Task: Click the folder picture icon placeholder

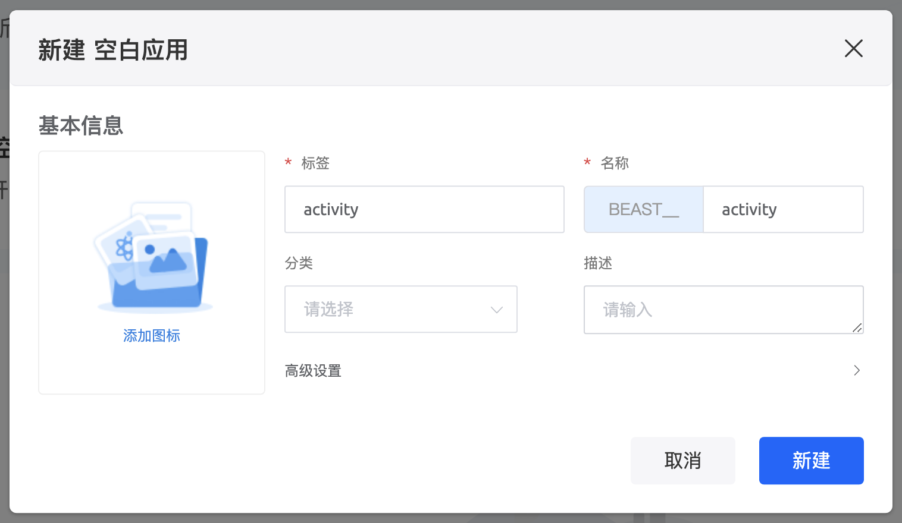Action: (153, 257)
